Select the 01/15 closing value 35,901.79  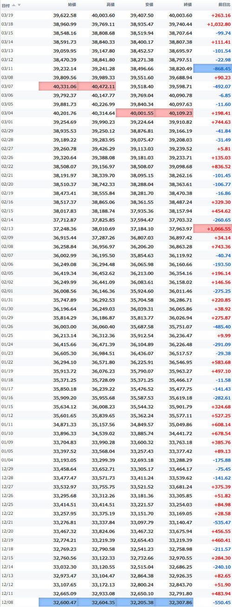pos(180,407)
